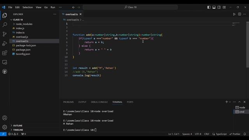Click the VS Code logo icon

point(4,7)
